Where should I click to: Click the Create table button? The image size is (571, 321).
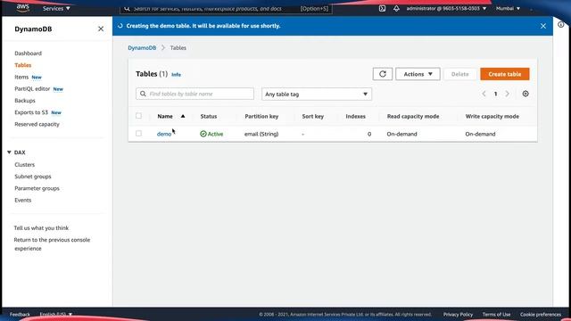coord(505,74)
